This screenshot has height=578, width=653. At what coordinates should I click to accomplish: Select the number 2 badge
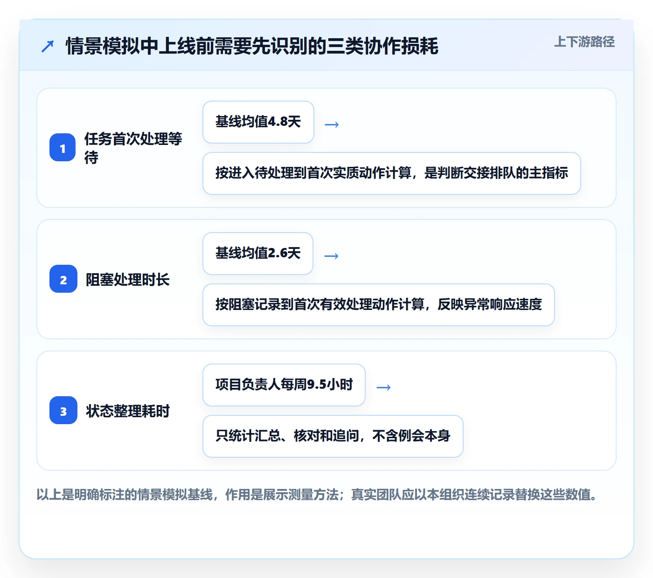(x=63, y=279)
